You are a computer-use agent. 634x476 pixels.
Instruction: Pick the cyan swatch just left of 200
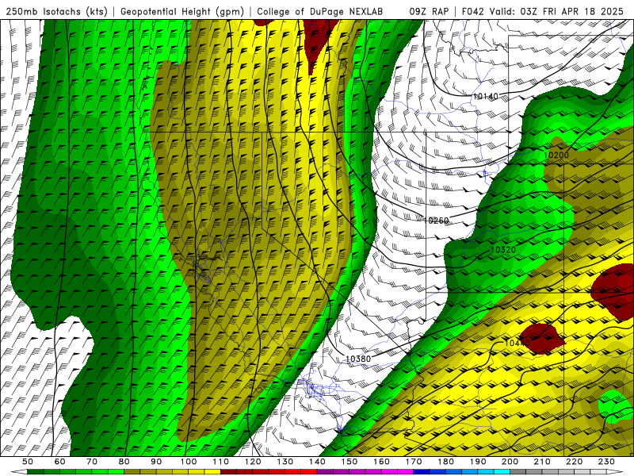click(502, 471)
